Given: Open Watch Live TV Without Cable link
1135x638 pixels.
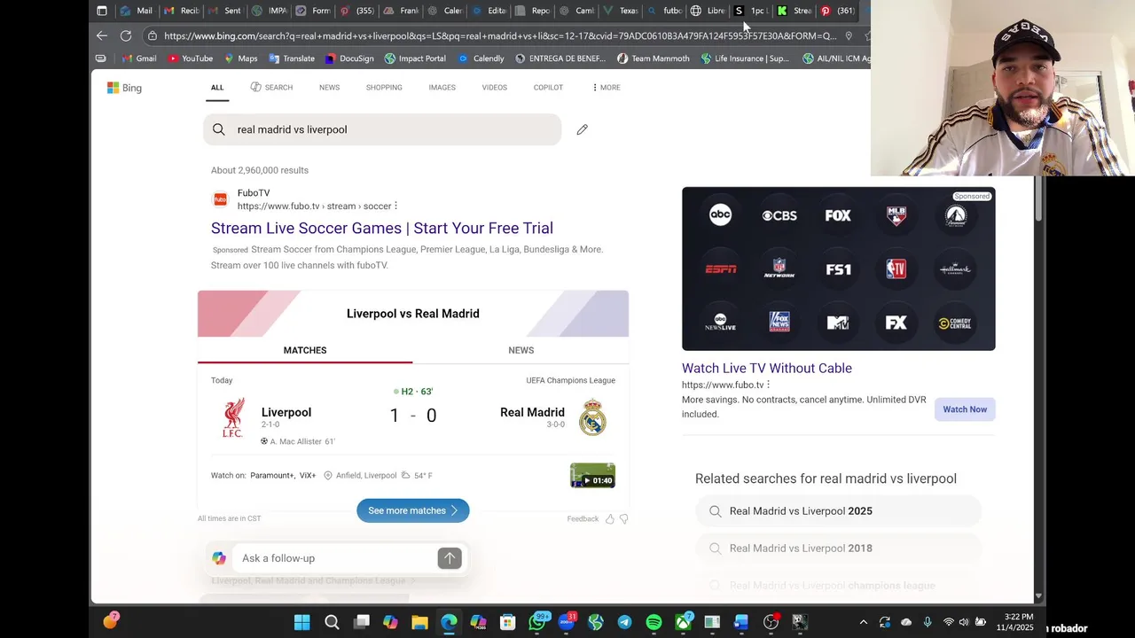Looking at the screenshot, I should tap(767, 368).
